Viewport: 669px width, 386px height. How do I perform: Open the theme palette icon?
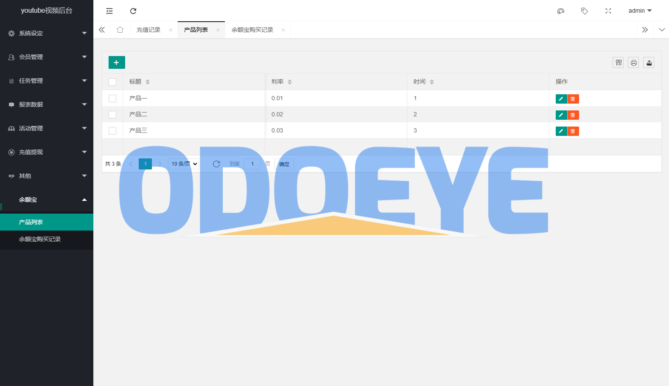tap(561, 11)
